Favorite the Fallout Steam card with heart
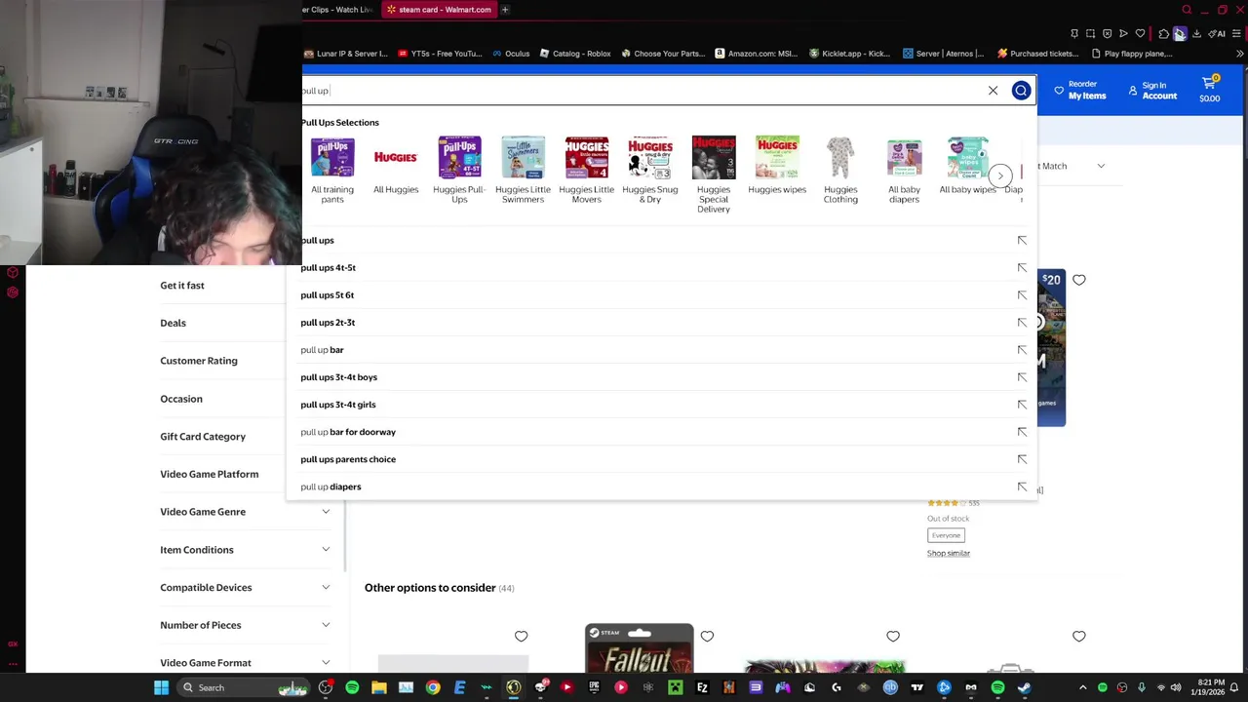 tap(707, 636)
